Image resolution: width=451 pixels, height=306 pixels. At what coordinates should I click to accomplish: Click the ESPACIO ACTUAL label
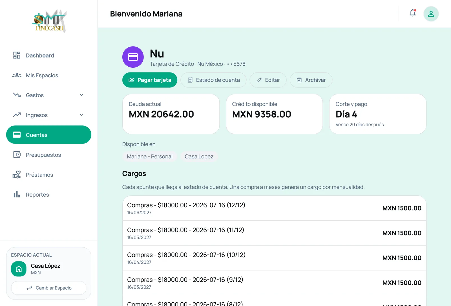(31, 255)
